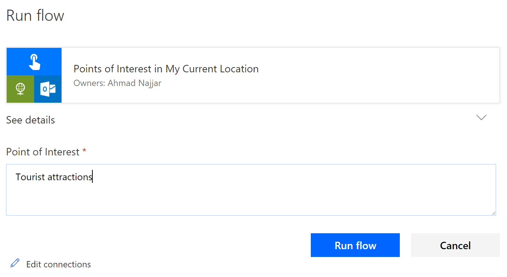Open the Edit connections link

click(58, 264)
